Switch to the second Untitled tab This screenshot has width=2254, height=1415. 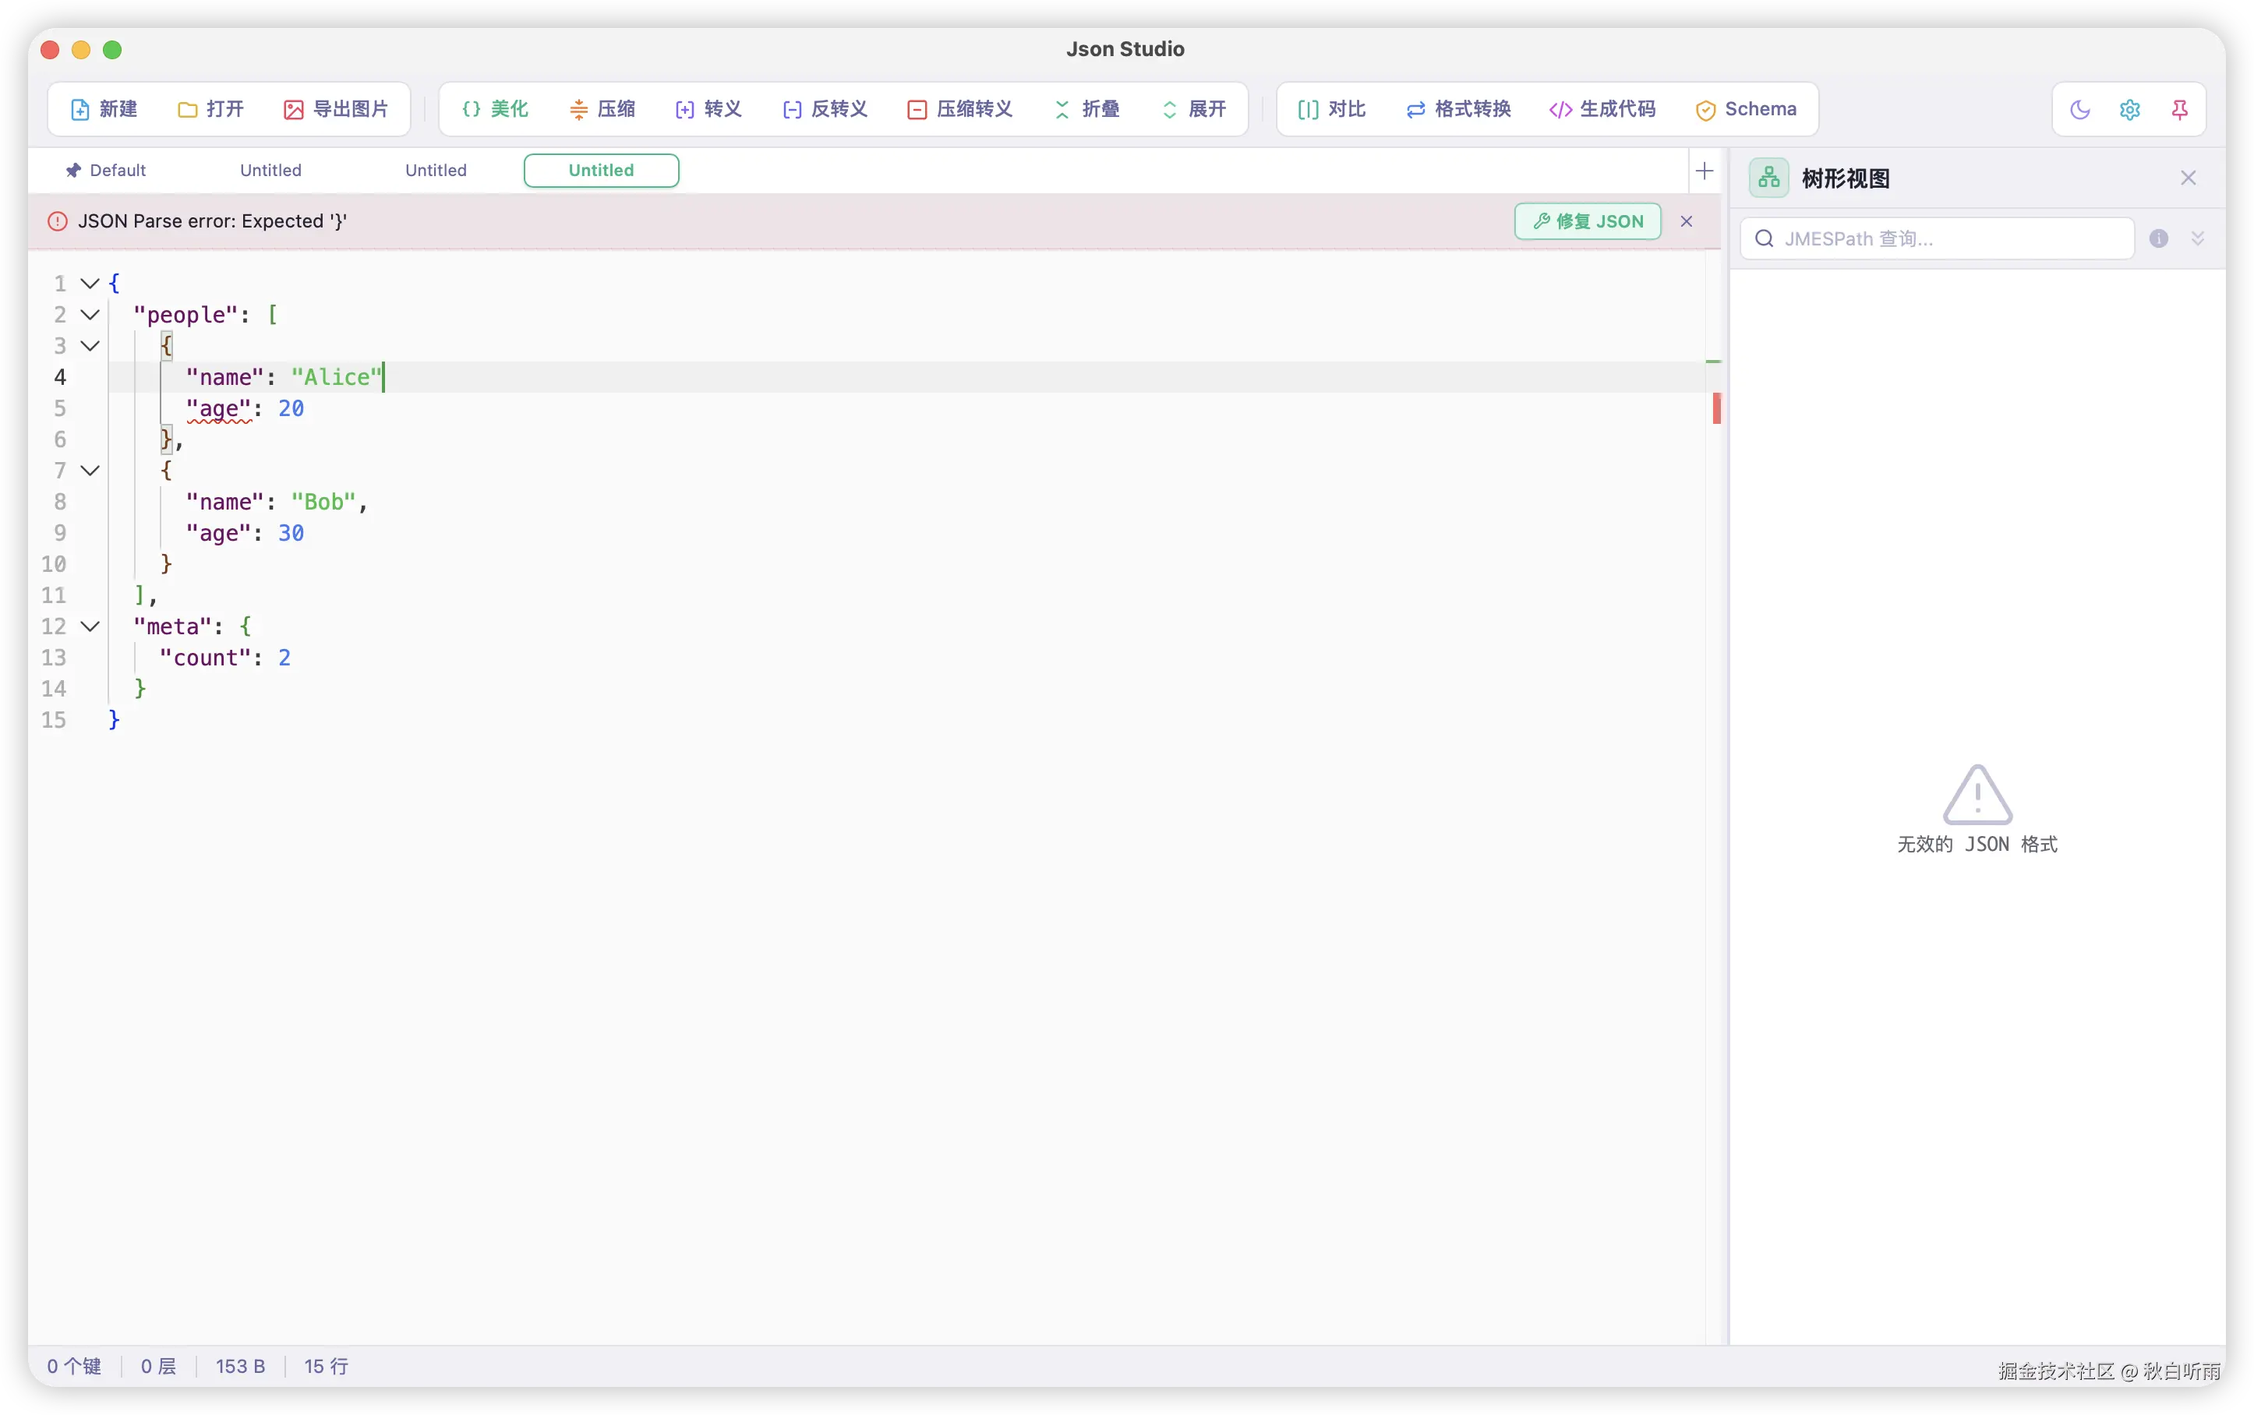point(436,171)
